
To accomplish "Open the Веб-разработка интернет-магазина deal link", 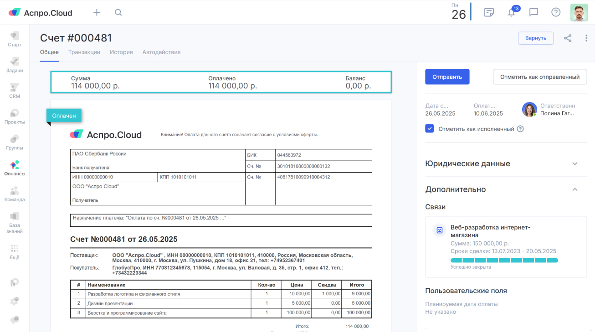I will click(490, 231).
